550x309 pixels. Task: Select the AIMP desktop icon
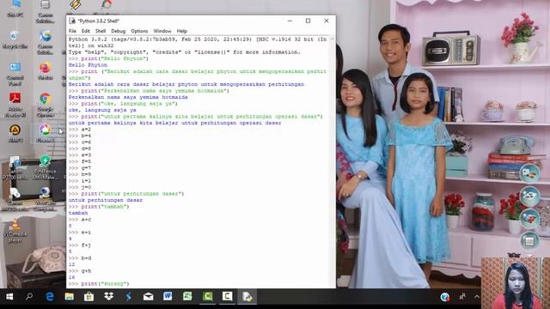(15, 134)
